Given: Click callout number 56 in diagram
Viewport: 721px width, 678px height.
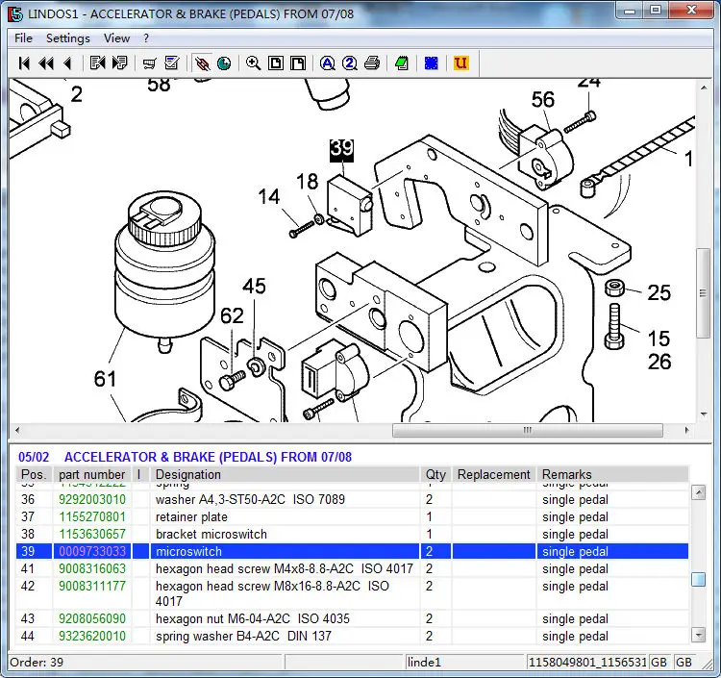Looking at the screenshot, I should click(543, 100).
